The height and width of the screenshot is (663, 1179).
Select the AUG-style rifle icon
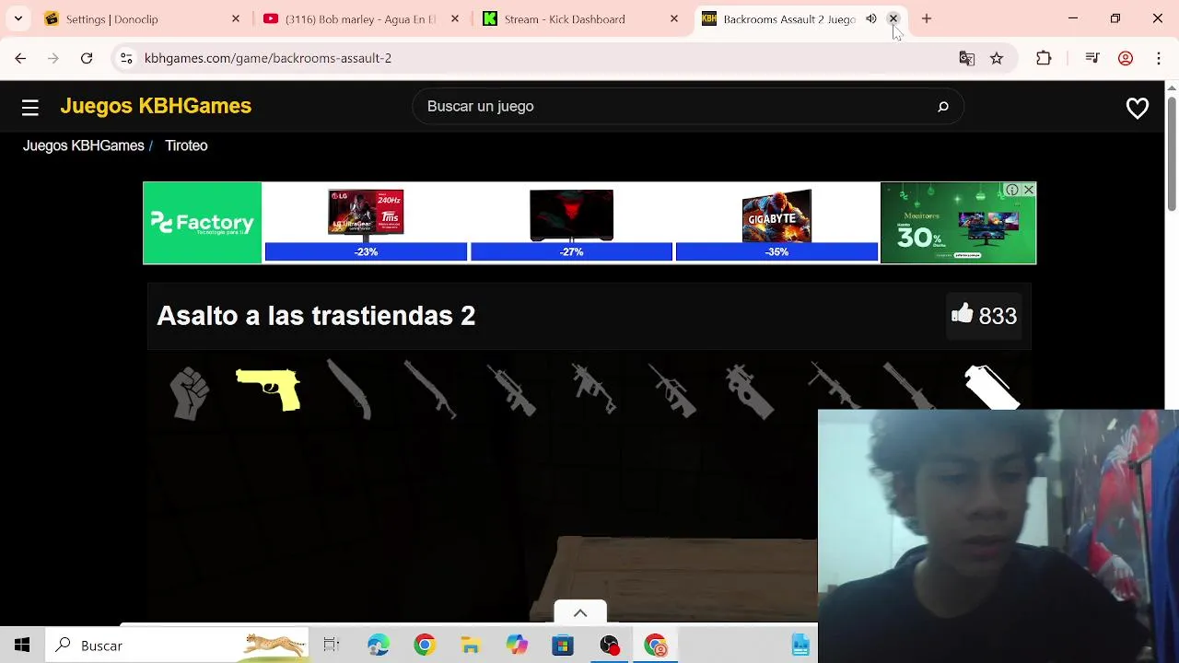(x=672, y=390)
